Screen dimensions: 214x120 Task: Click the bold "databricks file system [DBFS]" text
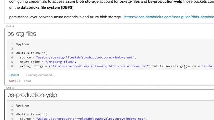click(47, 7)
